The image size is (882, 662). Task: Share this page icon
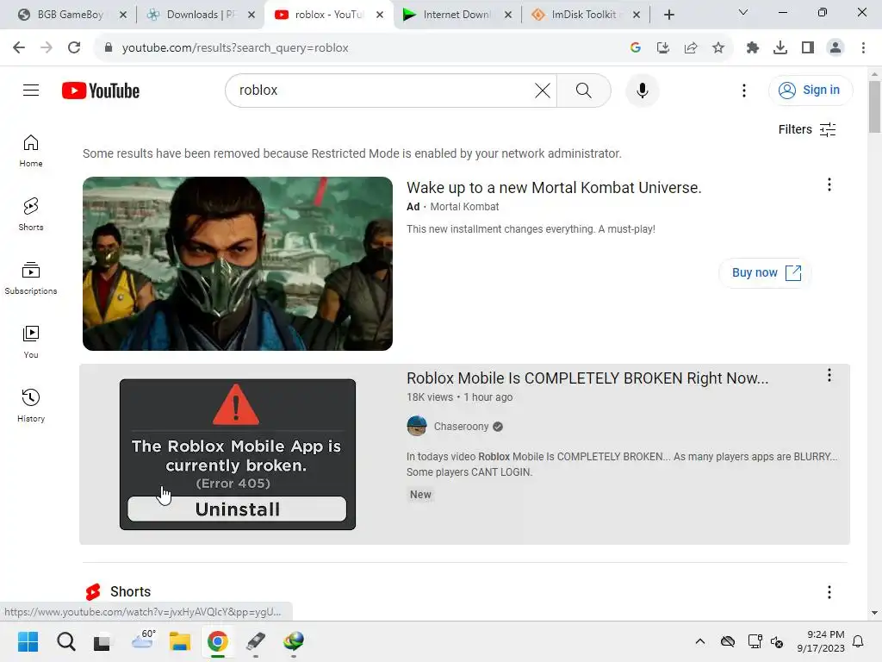click(x=691, y=48)
